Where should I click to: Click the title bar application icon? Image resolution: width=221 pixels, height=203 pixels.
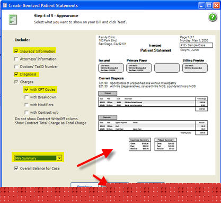[x=5, y=5]
